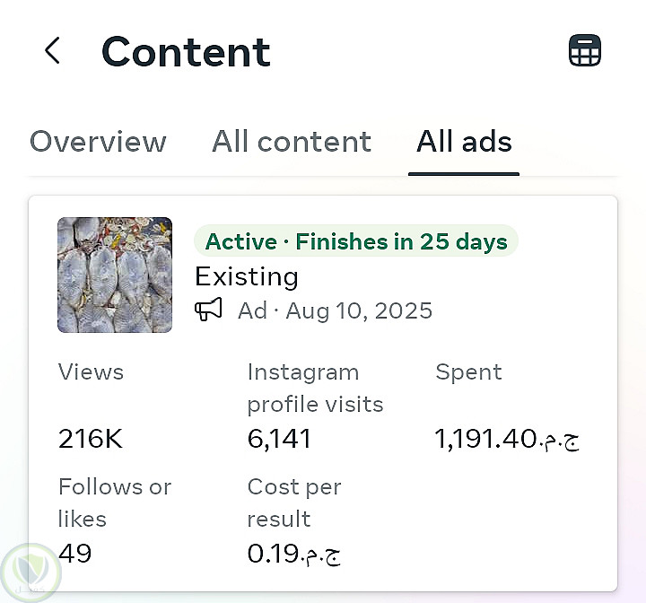Click the Cost per result label
Viewport: 646px width, 603px height.
point(294,502)
